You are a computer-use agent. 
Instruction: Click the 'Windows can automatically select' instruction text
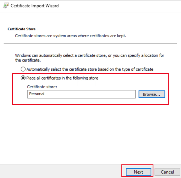point(90,55)
